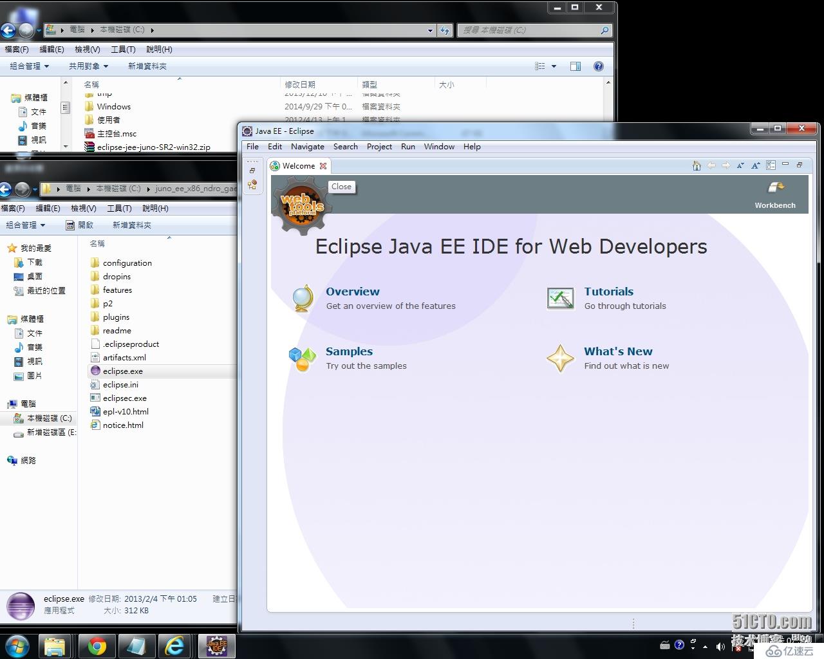Go to Workbench via arrow icon

[776, 187]
